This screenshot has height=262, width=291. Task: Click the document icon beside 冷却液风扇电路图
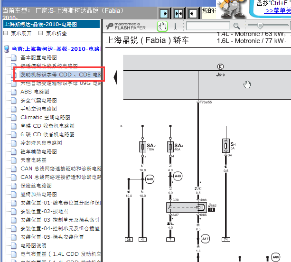pos(13,143)
